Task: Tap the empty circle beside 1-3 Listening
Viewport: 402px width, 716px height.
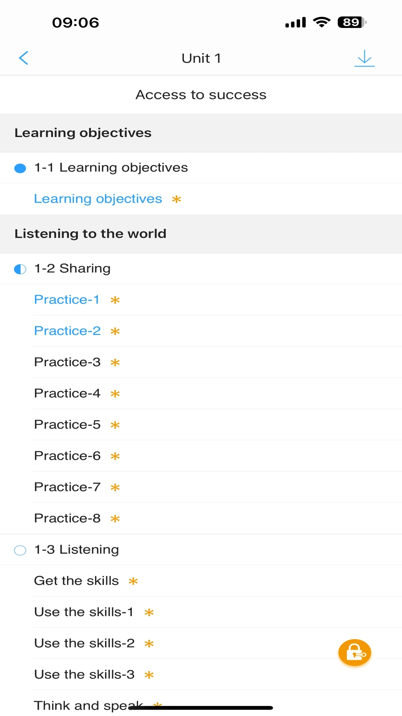Action: tap(20, 550)
